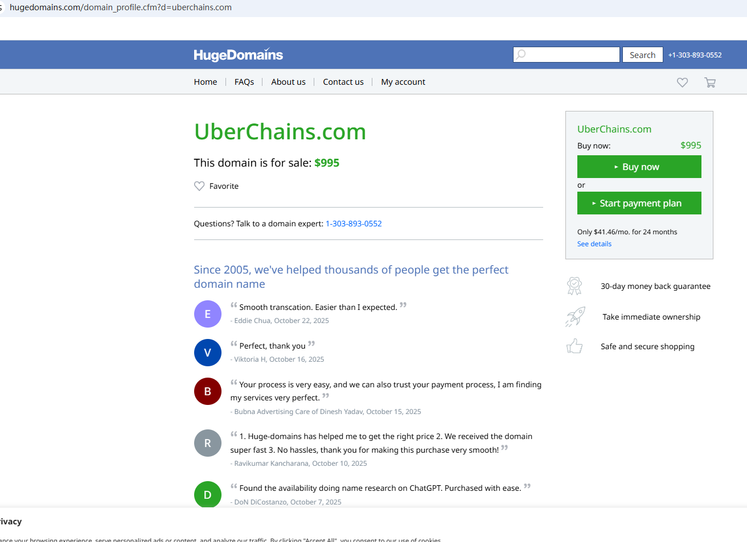Viewport: 747px width, 542px height.
Task: Call domain expert phone number link
Action: [x=354, y=224]
